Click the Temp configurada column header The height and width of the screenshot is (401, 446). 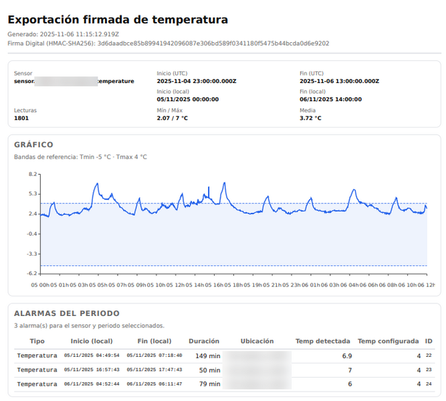(x=388, y=341)
